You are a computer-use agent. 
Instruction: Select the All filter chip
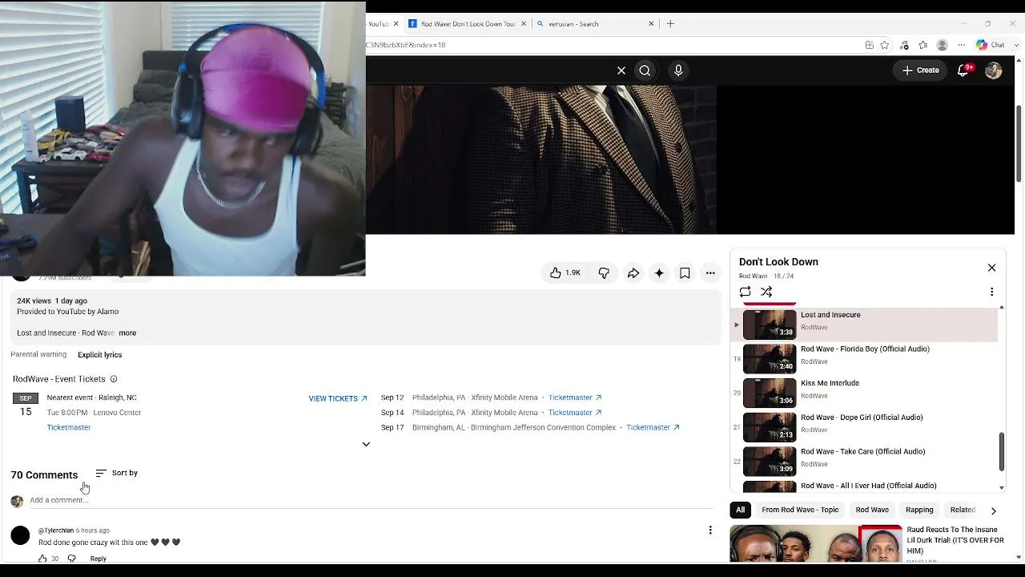coord(741,510)
